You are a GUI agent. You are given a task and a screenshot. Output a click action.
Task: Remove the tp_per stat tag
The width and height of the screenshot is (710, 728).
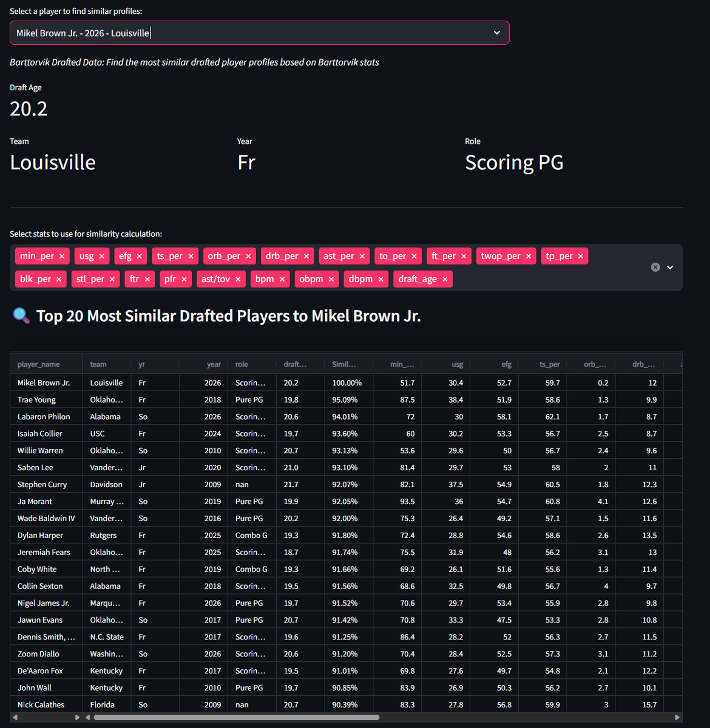click(x=581, y=257)
